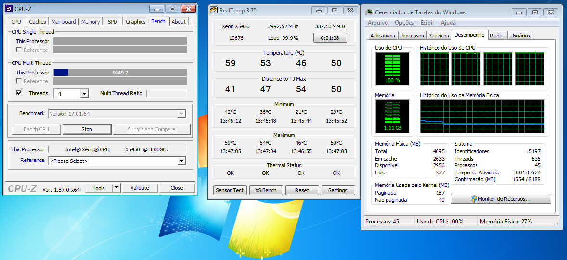Viewport: 567px width, 260px height.
Task: Select the Graphics tab
Action: click(x=136, y=22)
